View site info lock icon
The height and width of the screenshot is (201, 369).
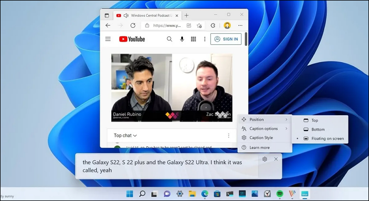tap(147, 25)
